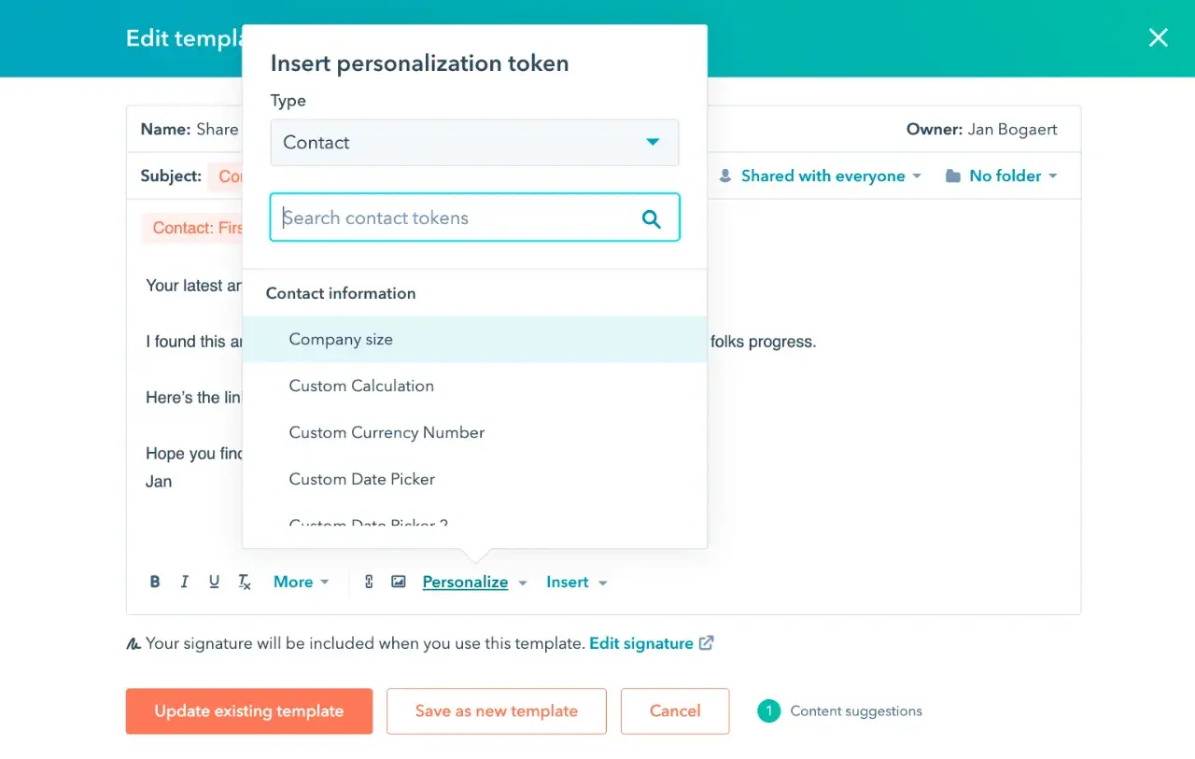Select the Company size token
This screenshot has width=1195, height=759.
click(x=341, y=339)
